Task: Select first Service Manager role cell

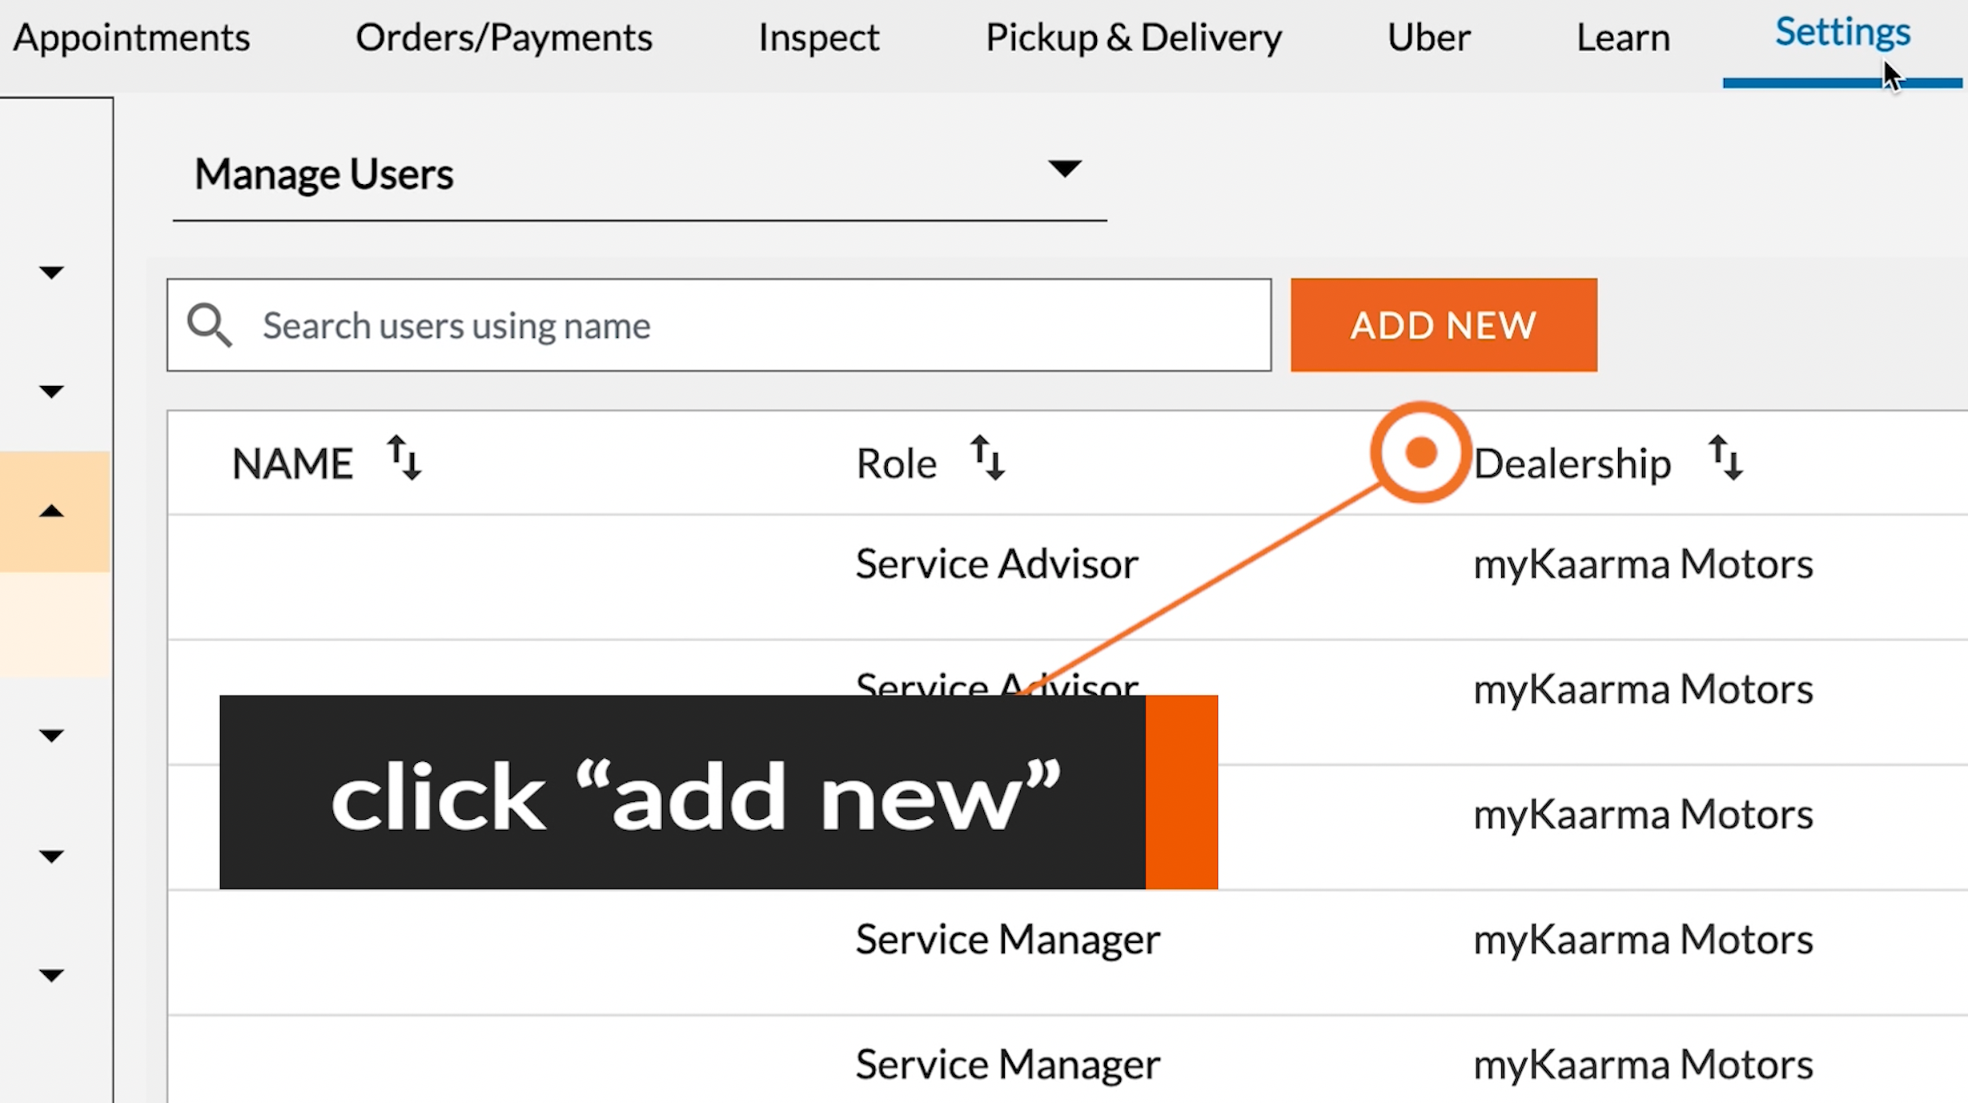Action: [1007, 940]
